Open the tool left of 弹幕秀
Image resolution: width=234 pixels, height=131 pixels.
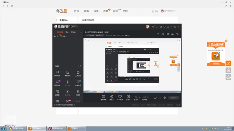point(68,93)
